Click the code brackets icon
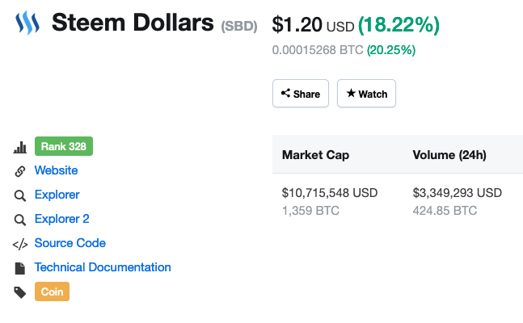523x323 pixels. point(20,244)
